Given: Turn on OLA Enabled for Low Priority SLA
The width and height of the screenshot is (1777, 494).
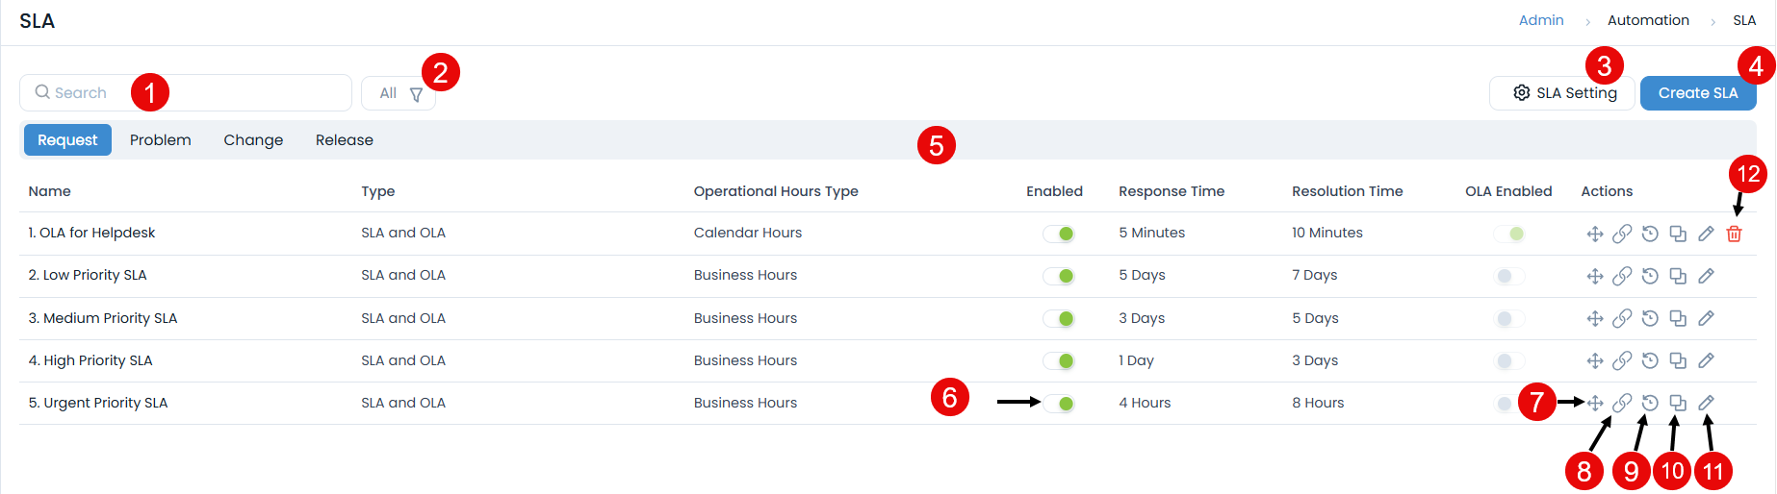Looking at the screenshot, I should 1508,277.
